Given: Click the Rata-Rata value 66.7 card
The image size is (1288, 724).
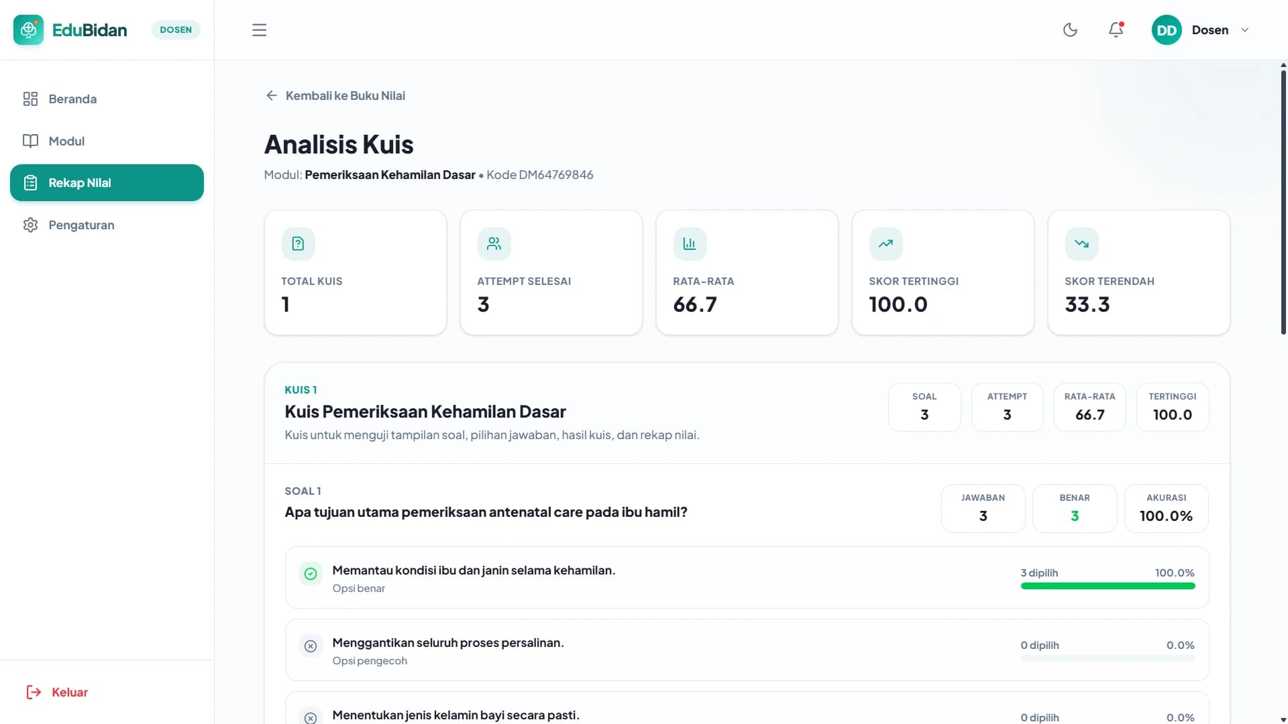Looking at the screenshot, I should coord(747,273).
